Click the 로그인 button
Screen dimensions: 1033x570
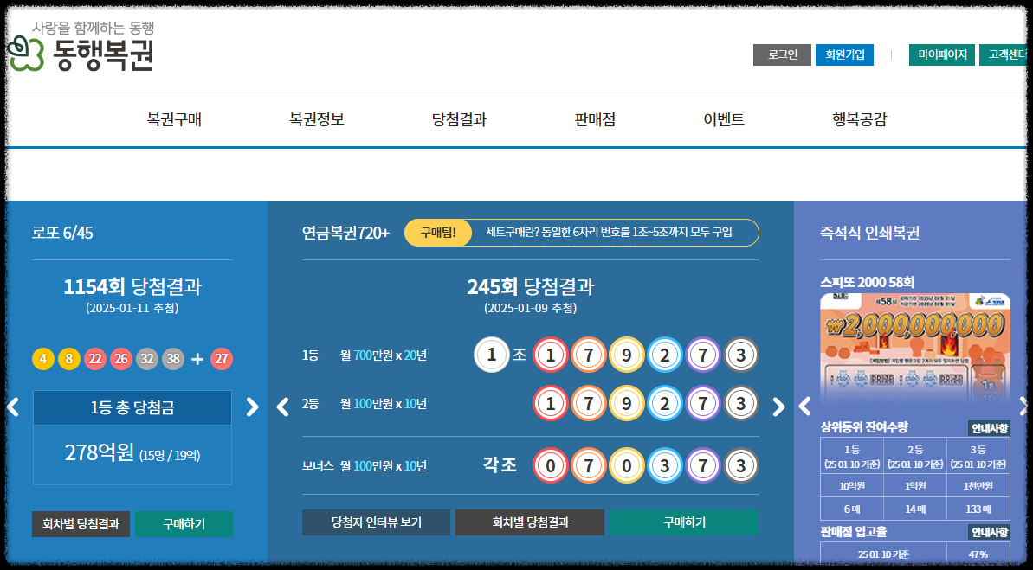[782, 54]
